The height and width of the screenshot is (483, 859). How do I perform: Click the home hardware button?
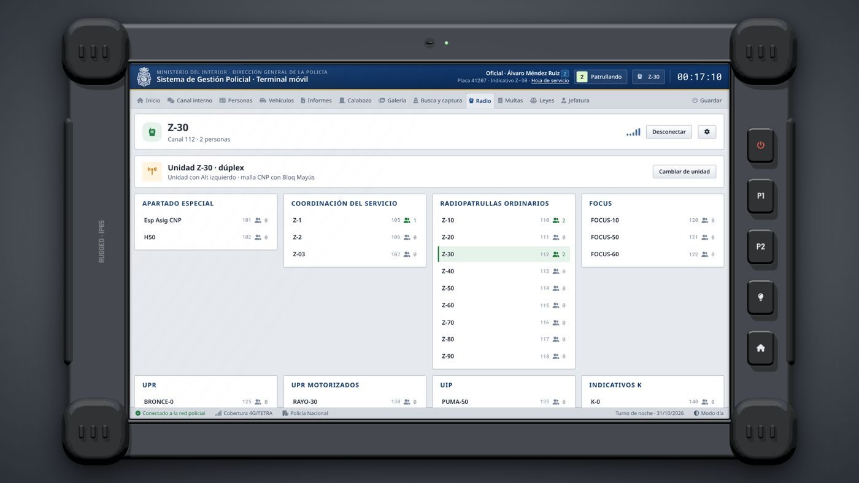[x=760, y=348]
